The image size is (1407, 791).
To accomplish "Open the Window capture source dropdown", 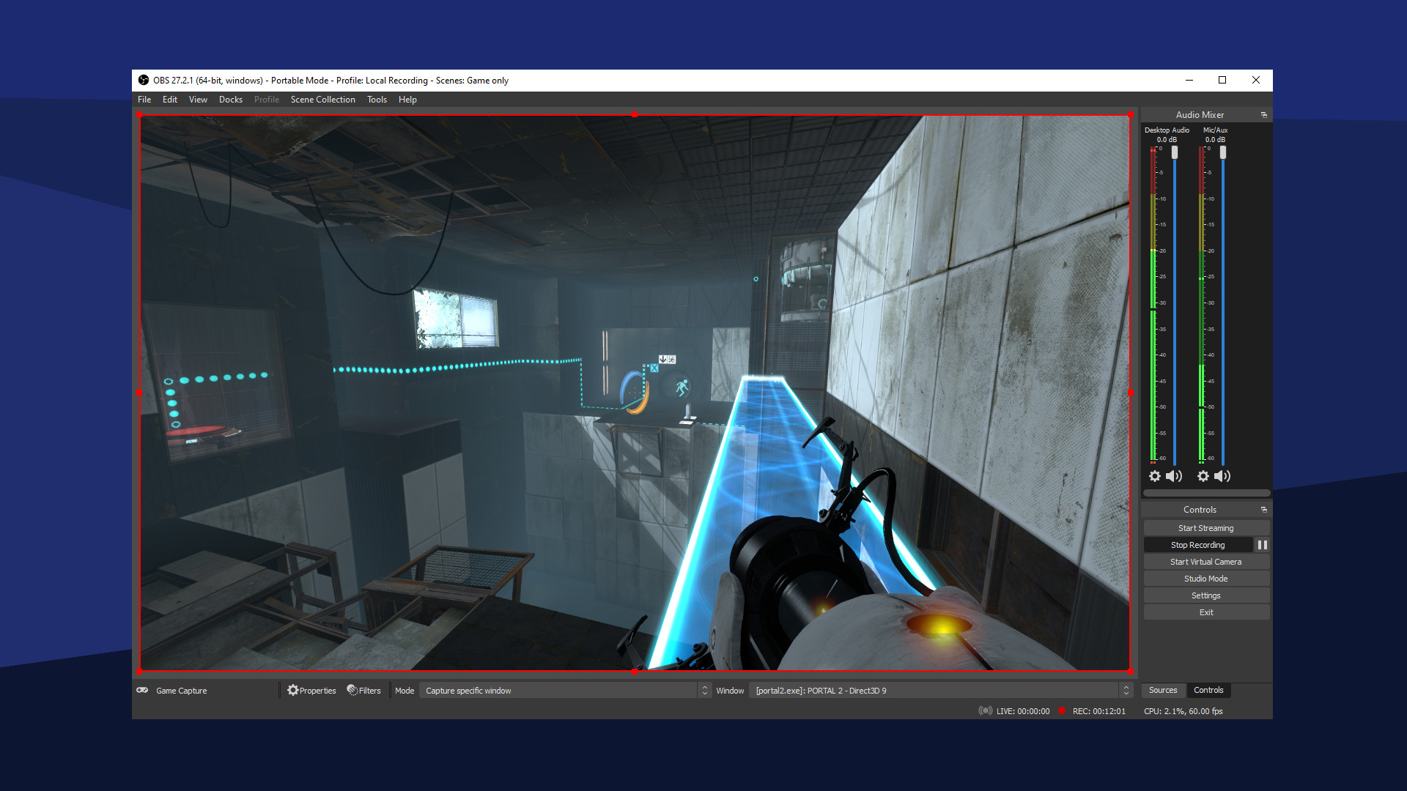I will point(1124,690).
